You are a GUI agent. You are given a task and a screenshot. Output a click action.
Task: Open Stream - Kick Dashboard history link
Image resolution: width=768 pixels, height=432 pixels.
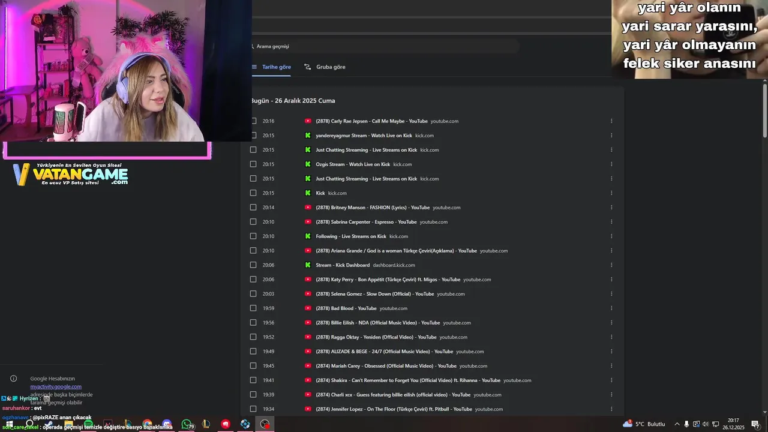pos(343,265)
